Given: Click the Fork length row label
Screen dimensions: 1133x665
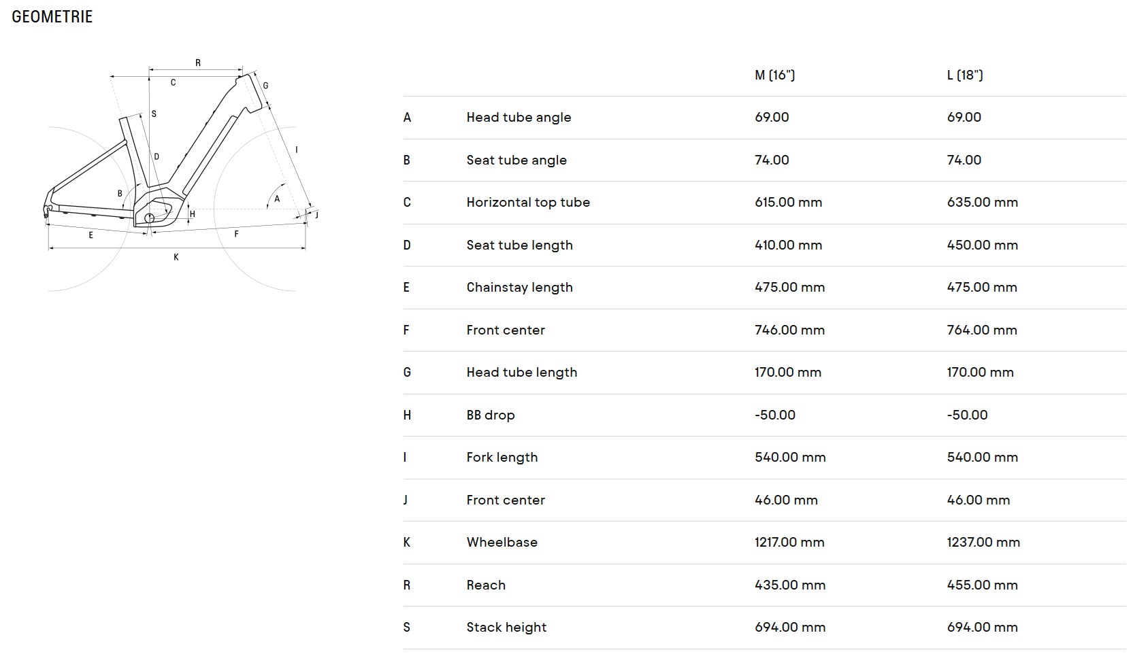Looking at the screenshot, I should click(502, 458).
